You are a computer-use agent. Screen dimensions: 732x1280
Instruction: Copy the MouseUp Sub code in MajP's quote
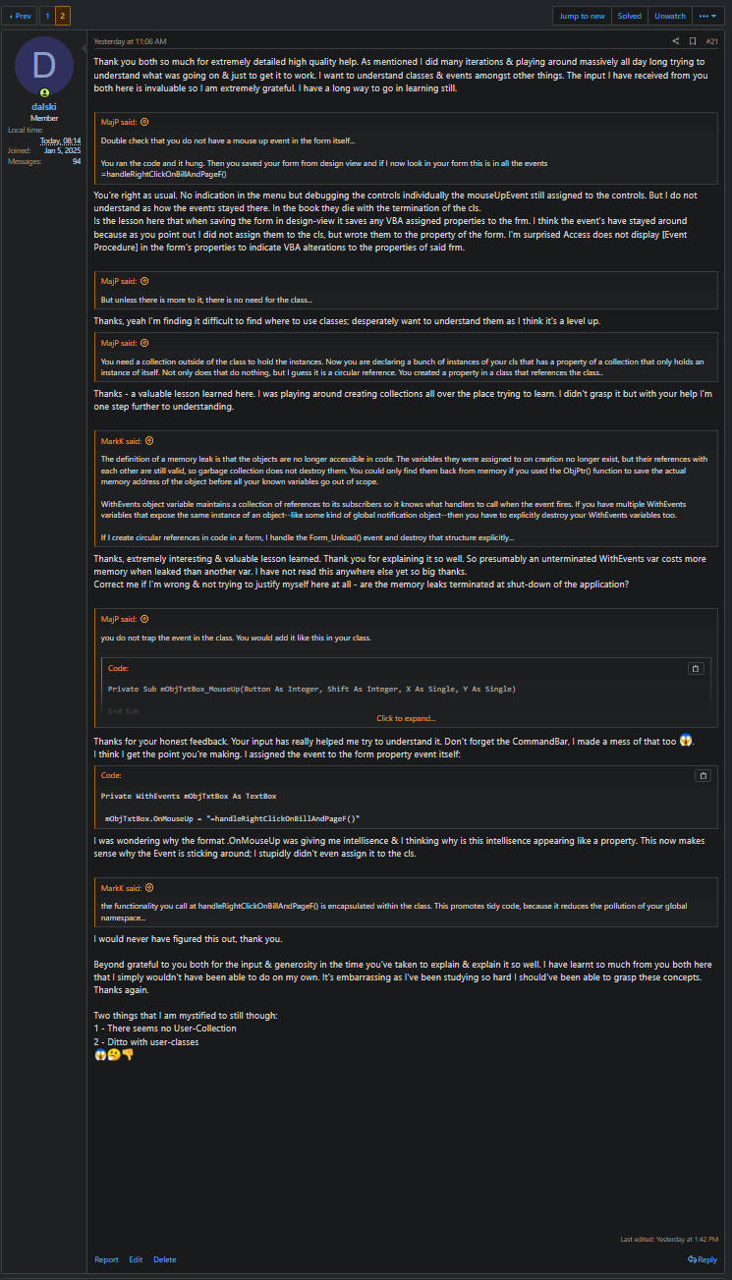click(695, 668)
